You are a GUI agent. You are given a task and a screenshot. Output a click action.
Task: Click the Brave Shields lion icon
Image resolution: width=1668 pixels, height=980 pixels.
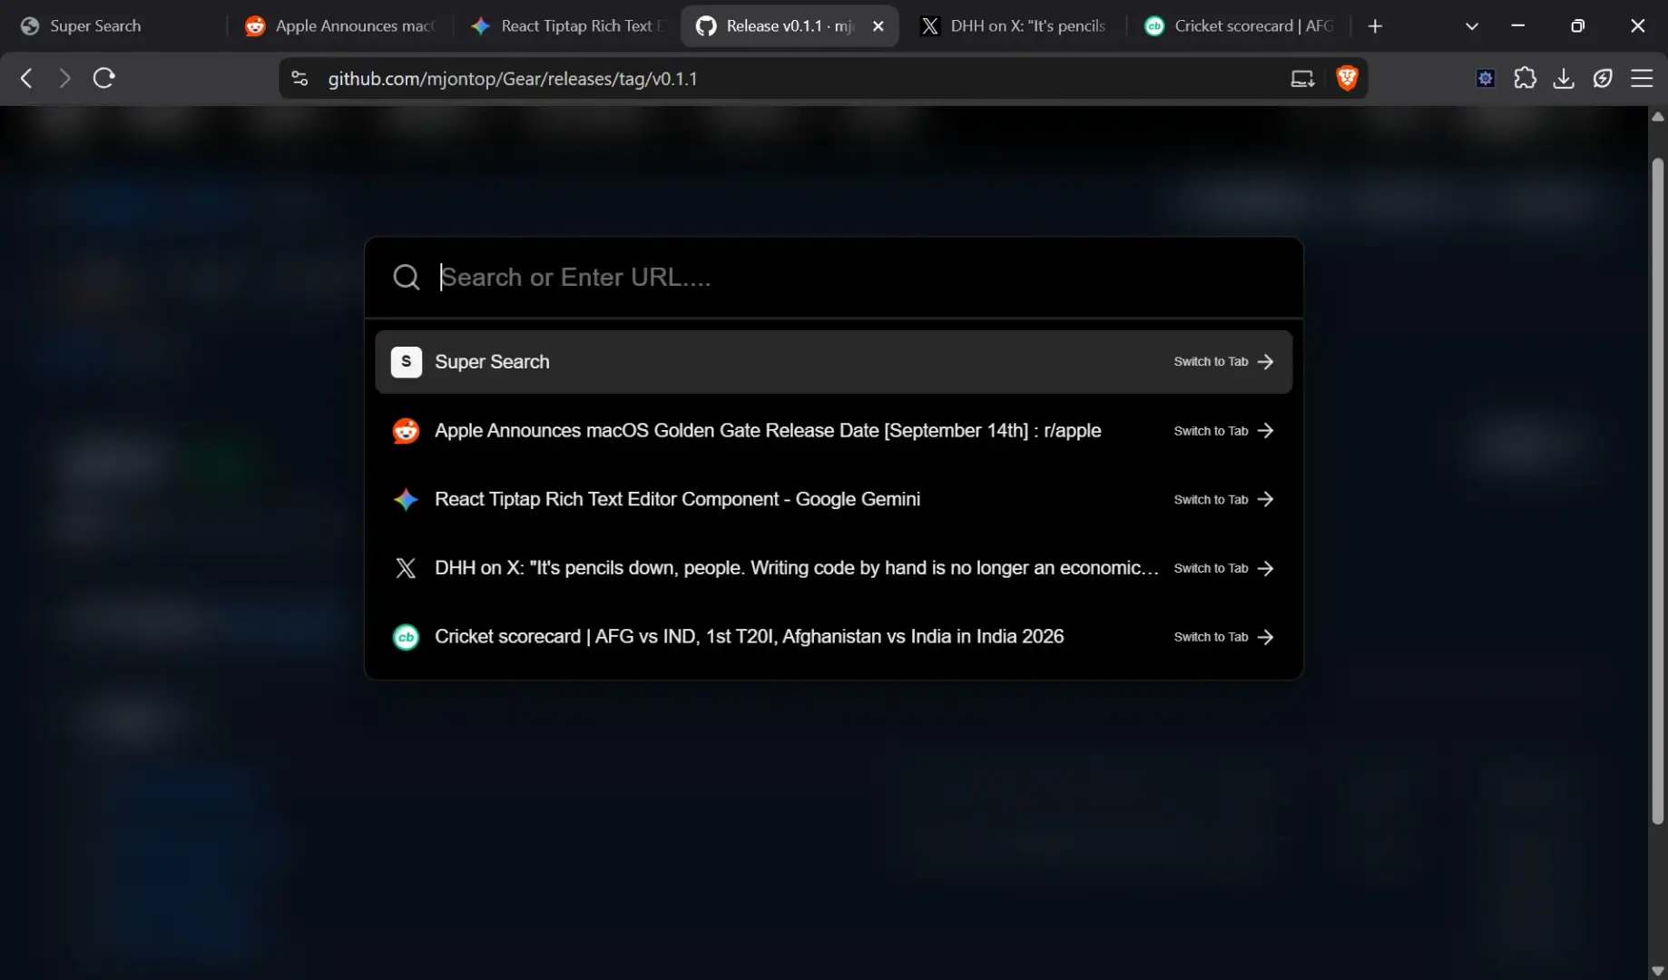(x=1347, y=78)
